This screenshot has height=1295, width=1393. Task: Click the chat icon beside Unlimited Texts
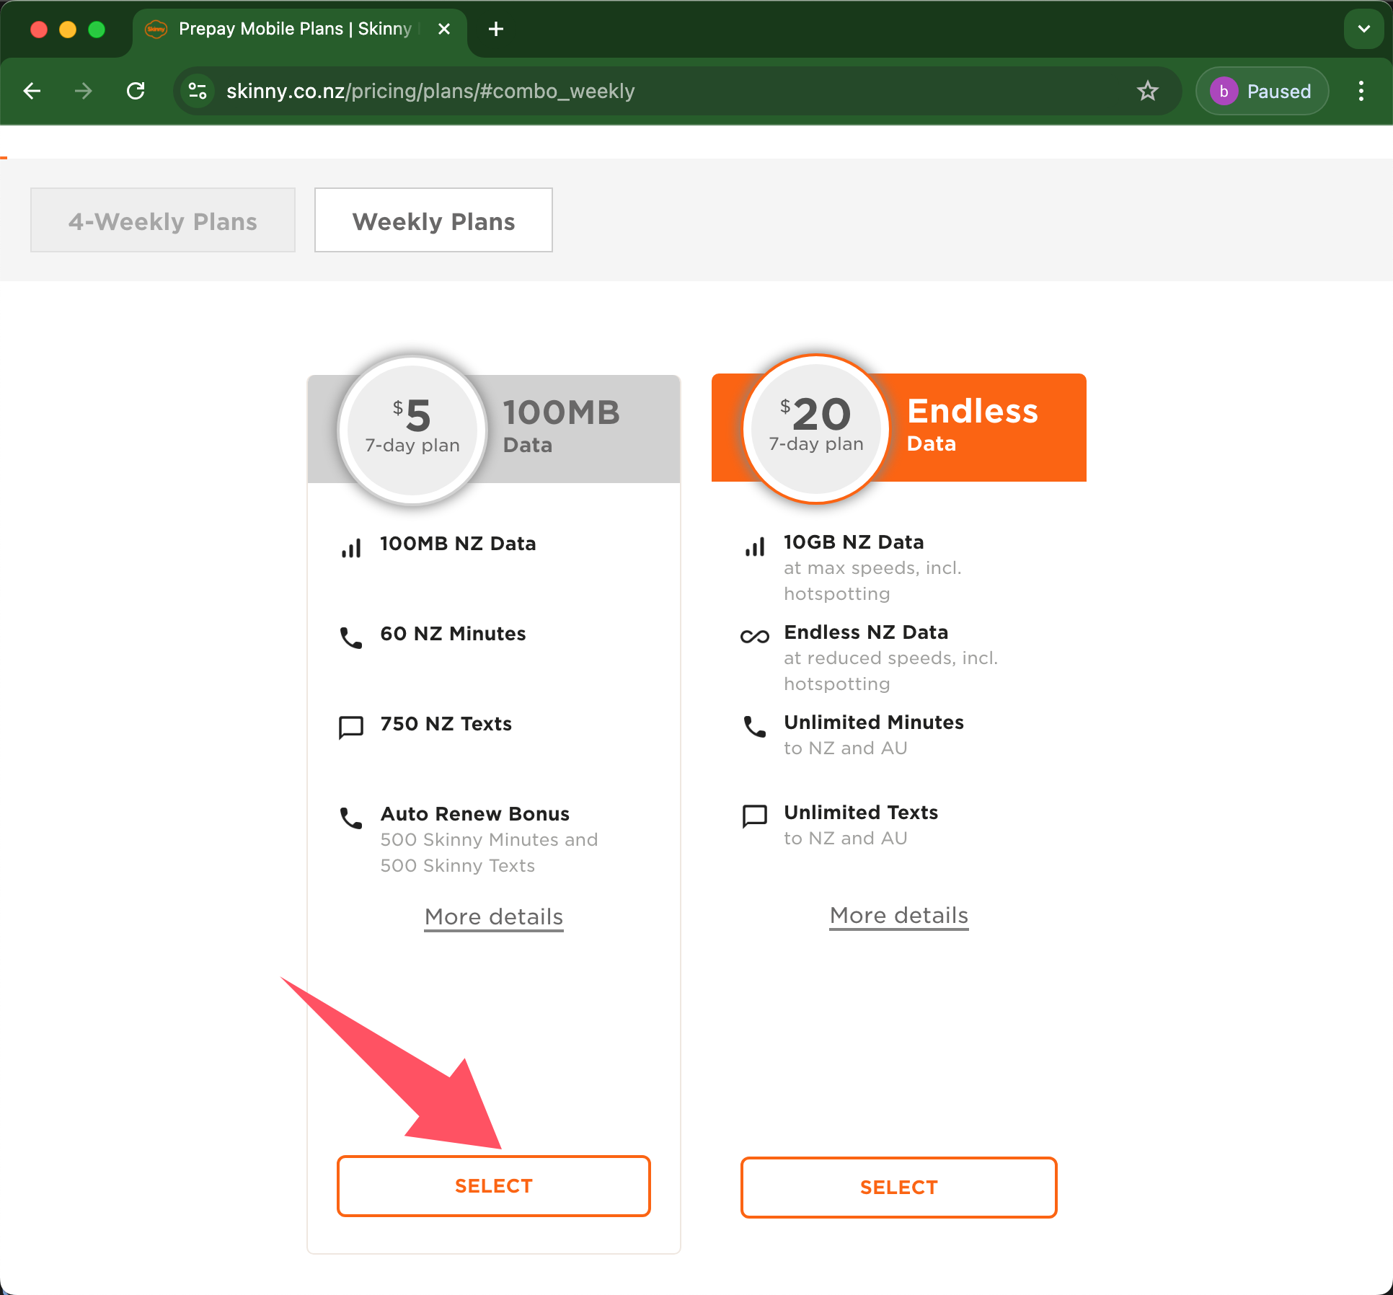(755, 816)
